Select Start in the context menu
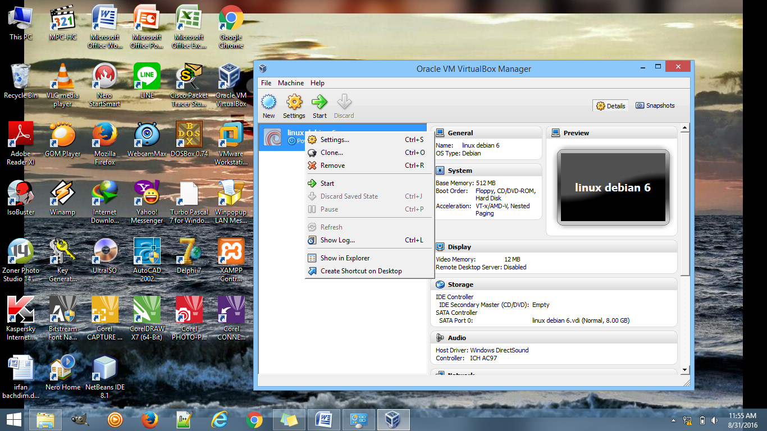Viewport: 767px width, 431px height. tap(369, 184)
